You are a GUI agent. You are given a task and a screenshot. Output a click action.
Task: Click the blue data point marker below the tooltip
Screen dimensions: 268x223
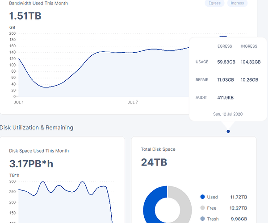(x=228, y=131)
